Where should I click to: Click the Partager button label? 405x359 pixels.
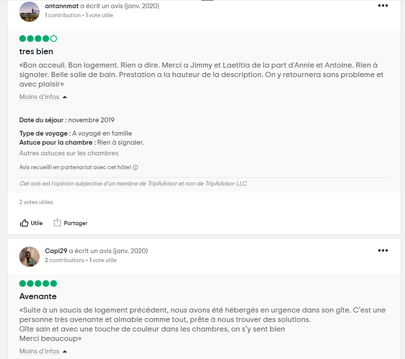pyautogui.click(x=76, y=223)
